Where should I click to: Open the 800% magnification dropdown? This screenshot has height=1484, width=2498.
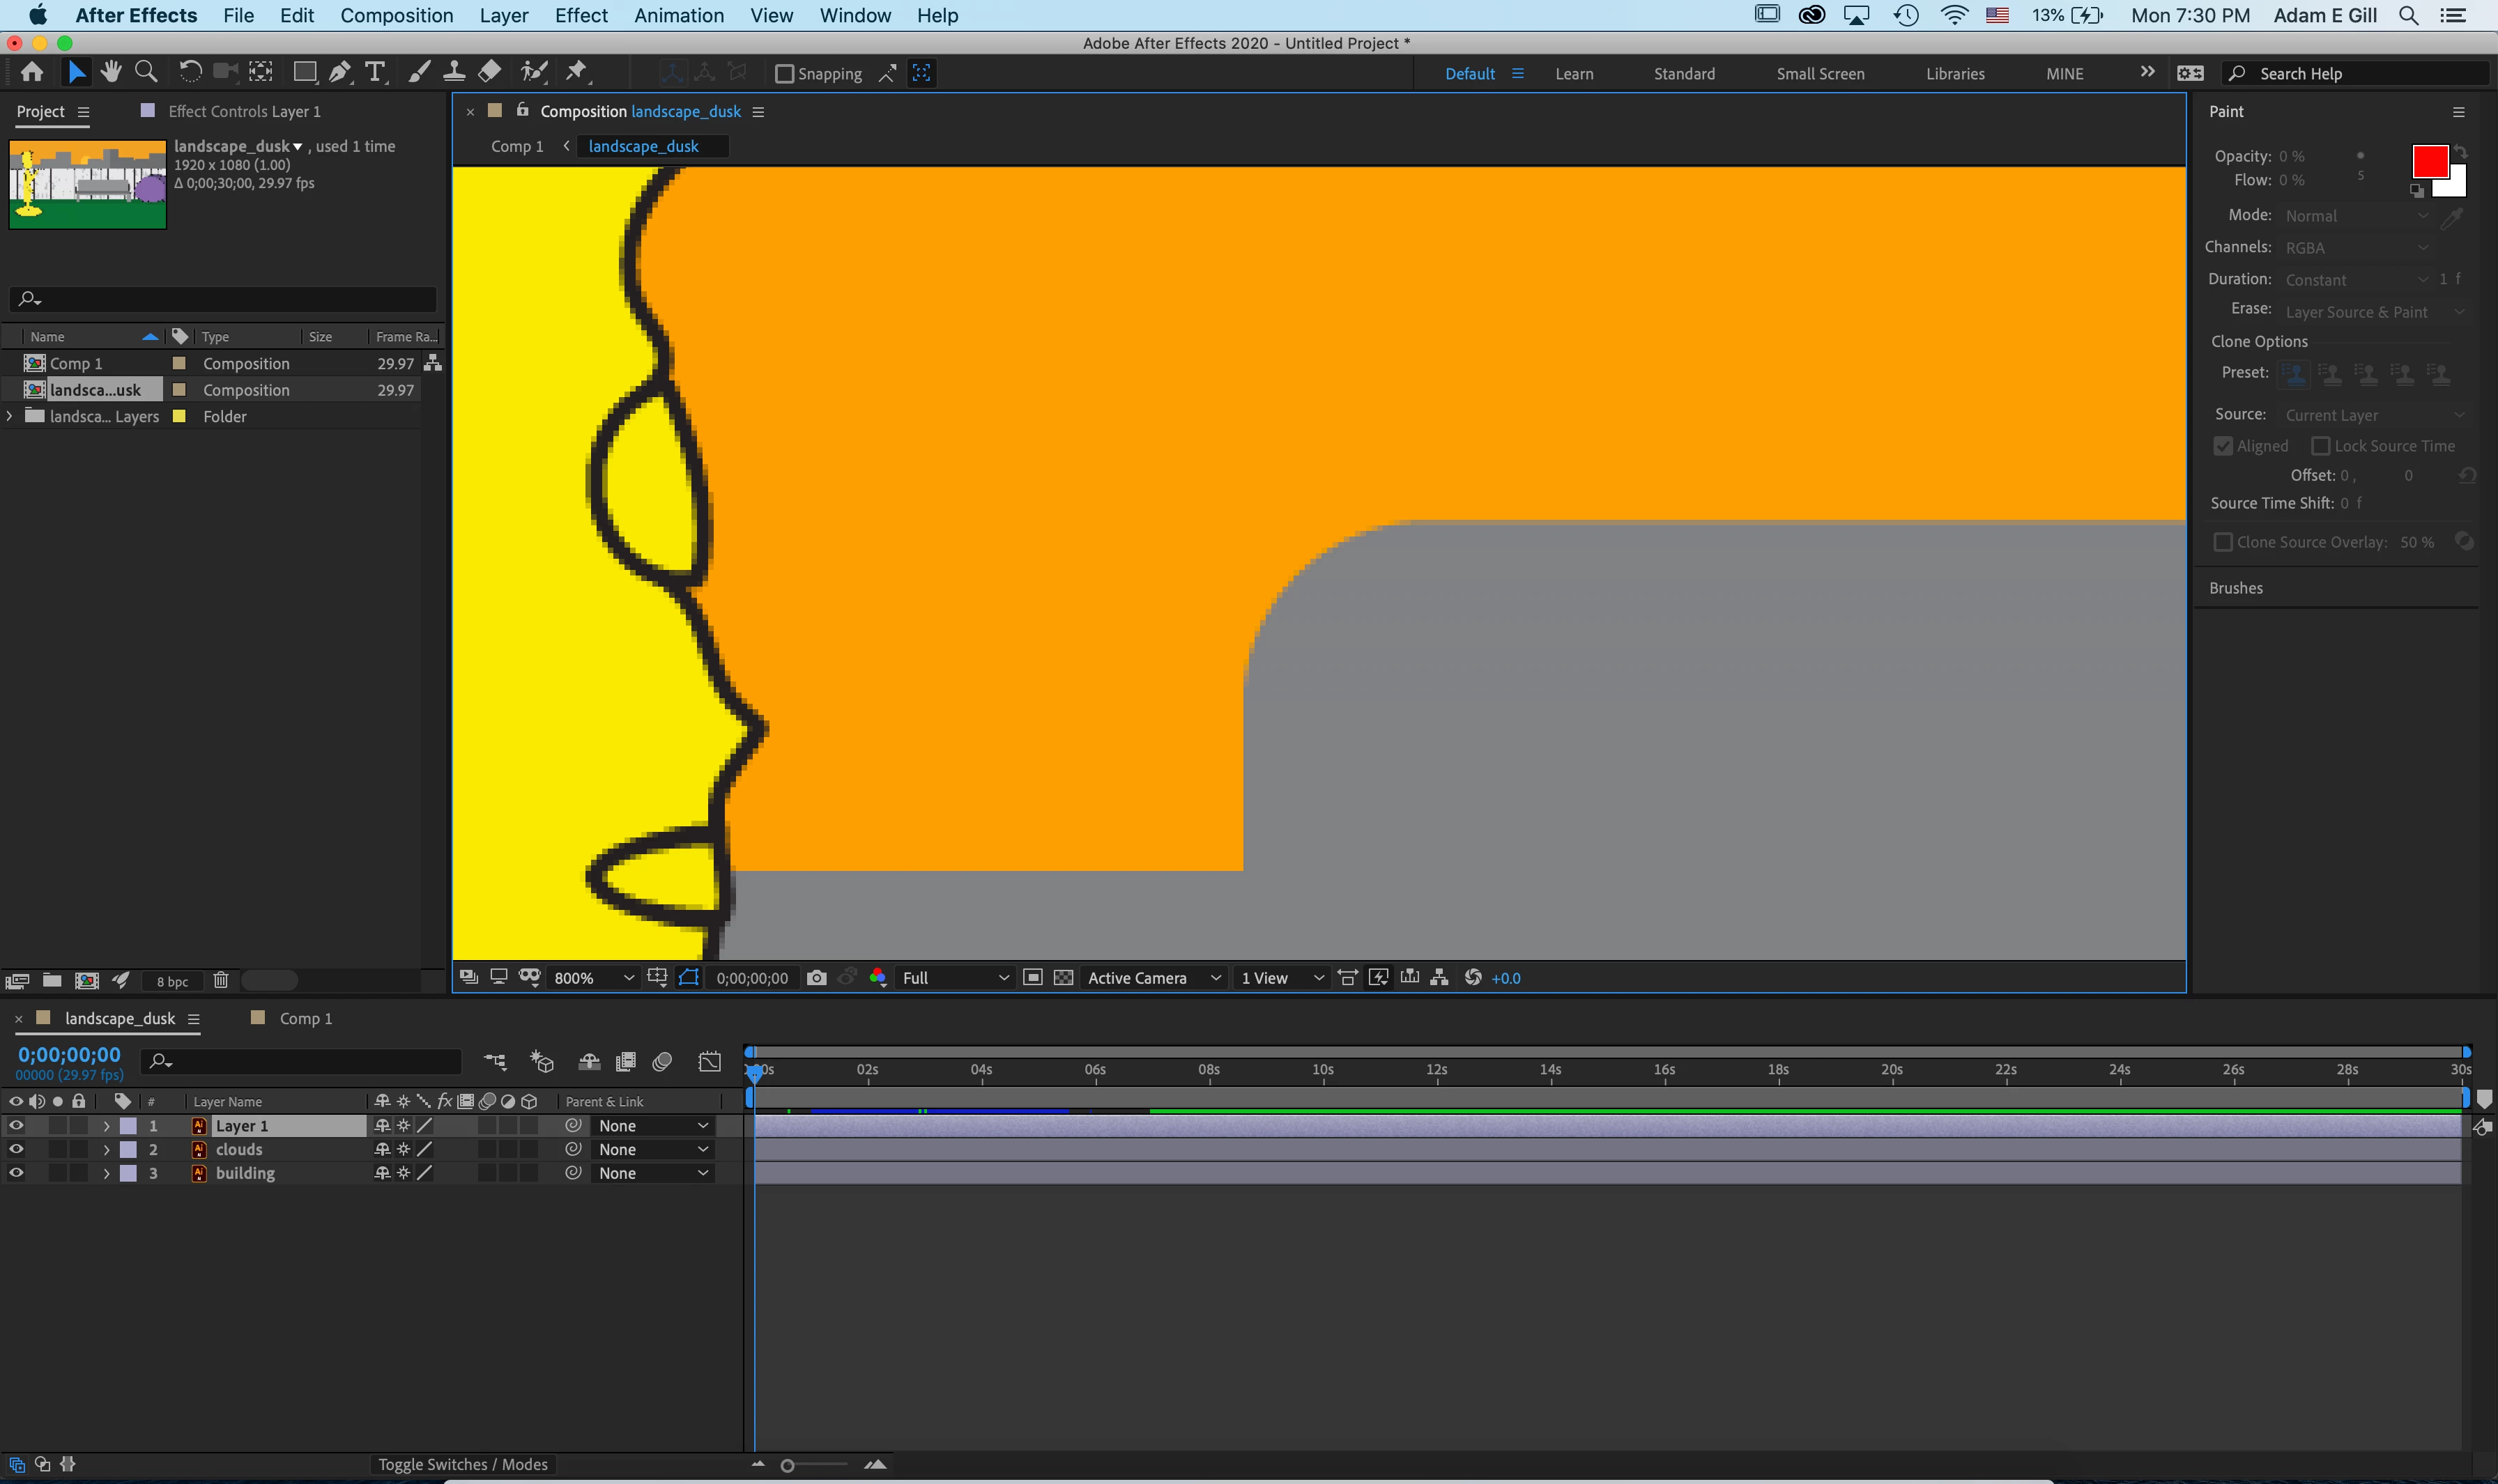point(595,978)
